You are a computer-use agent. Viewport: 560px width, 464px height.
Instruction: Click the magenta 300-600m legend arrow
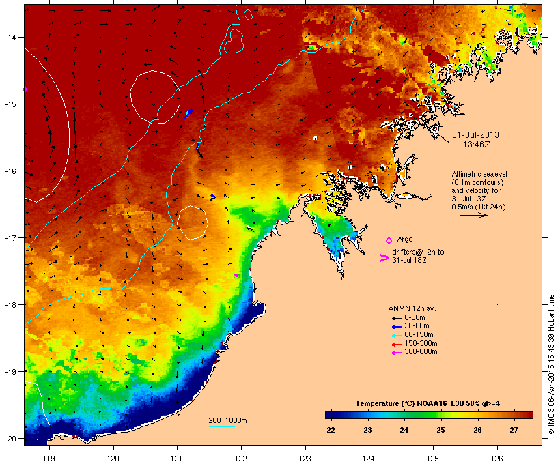point(396,353)
